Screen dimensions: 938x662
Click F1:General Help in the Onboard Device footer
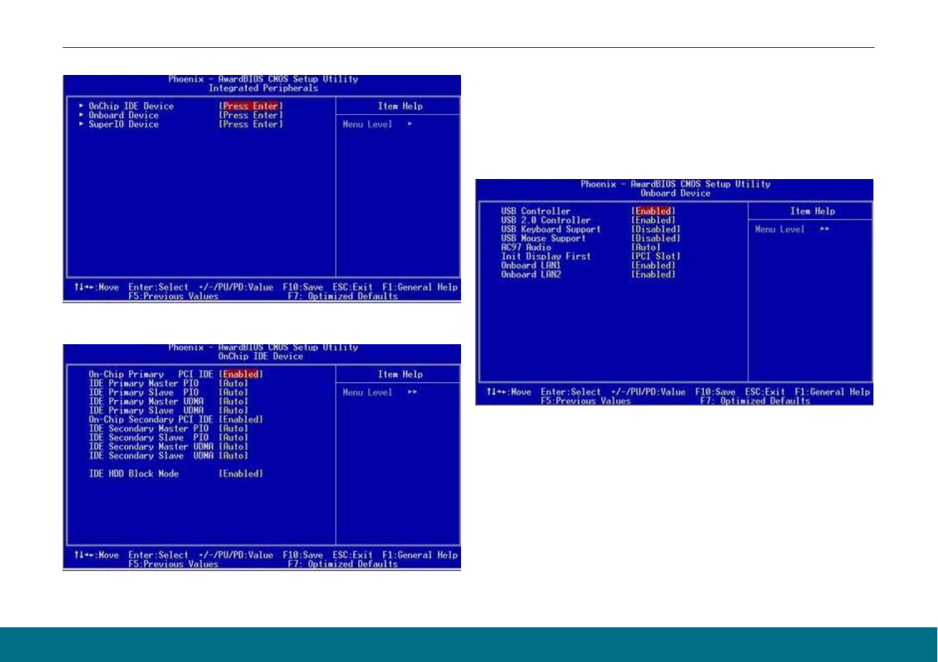click(832, 392)
